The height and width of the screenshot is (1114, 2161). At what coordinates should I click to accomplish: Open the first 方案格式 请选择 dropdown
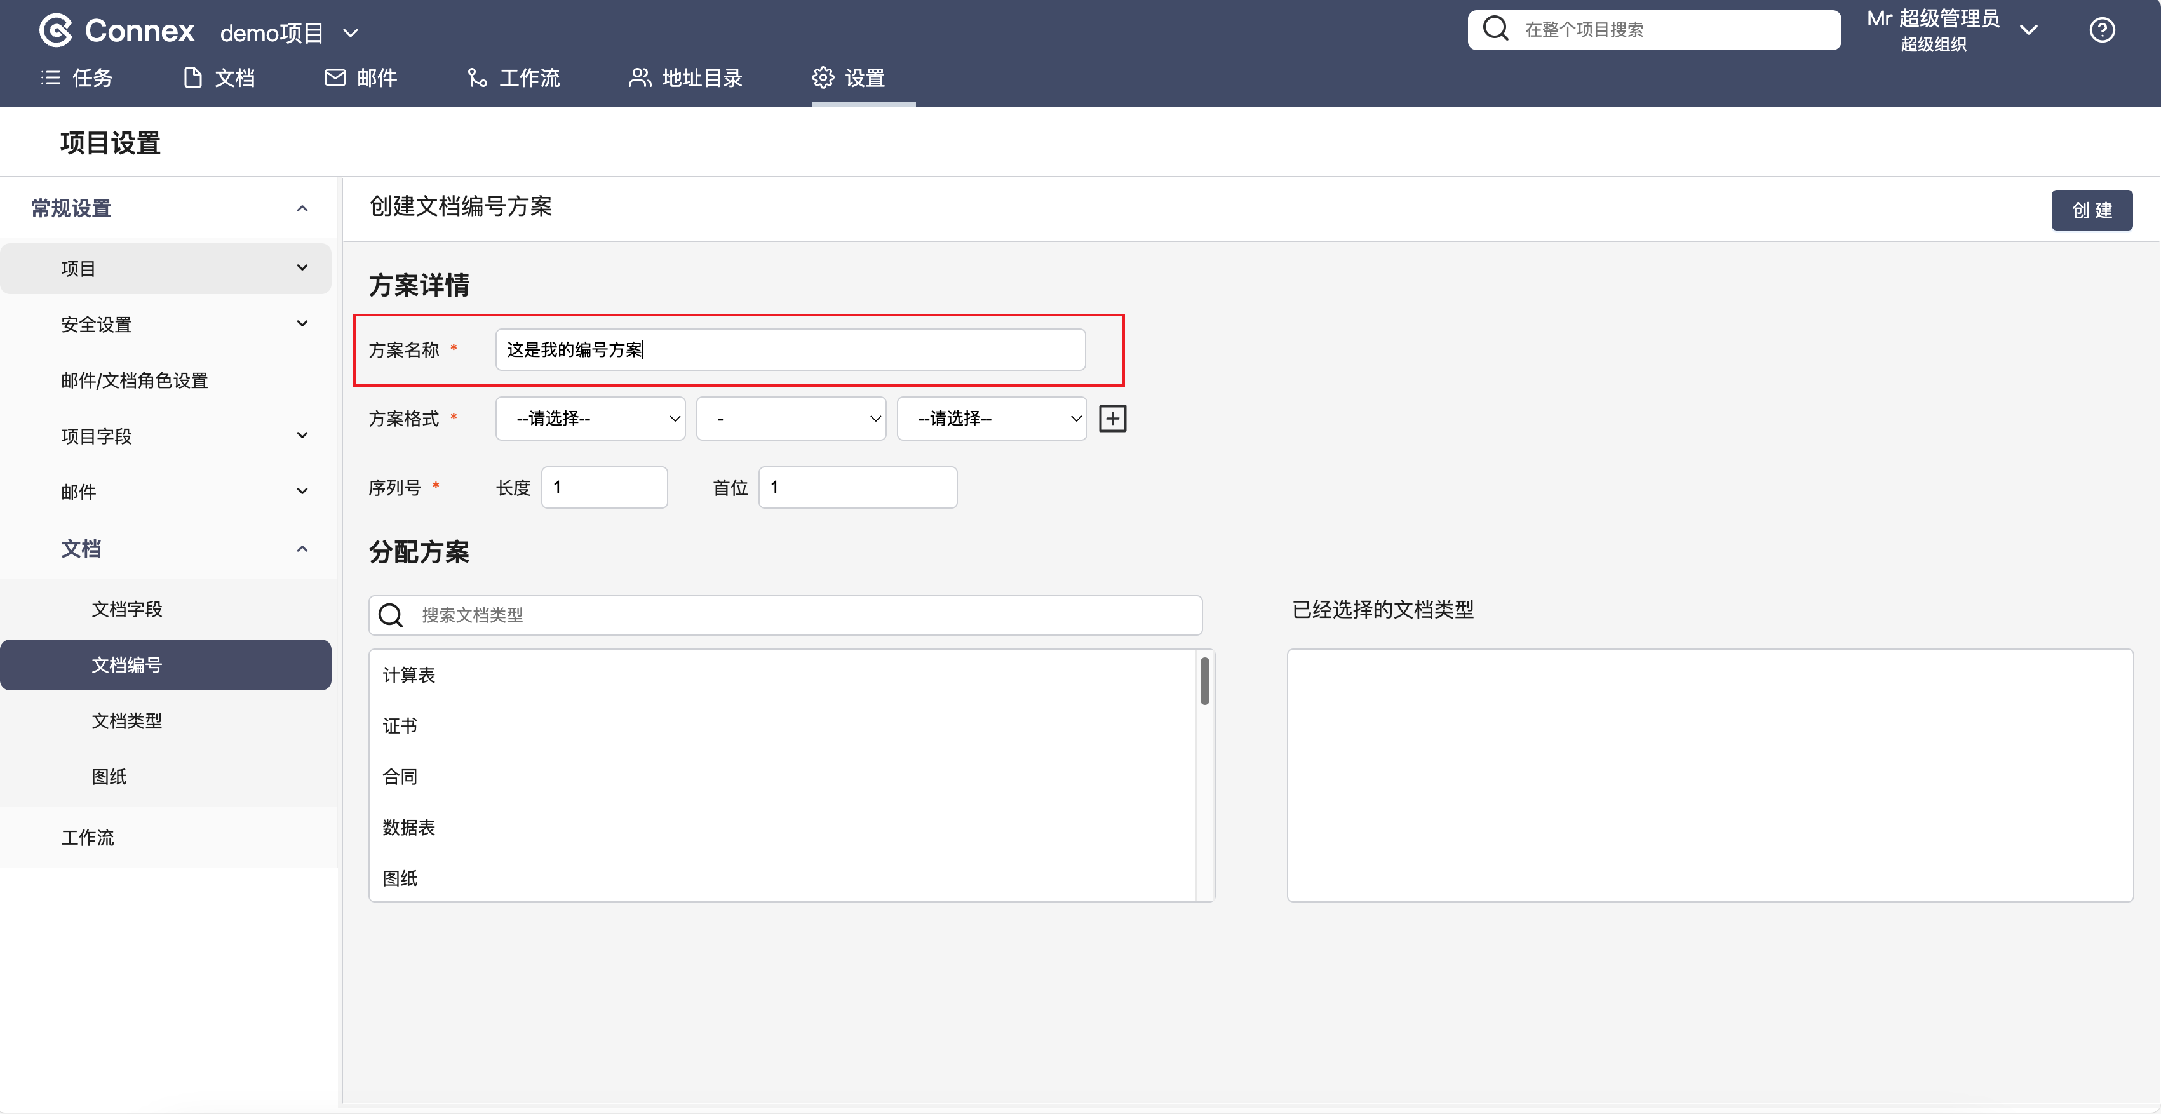589,419
